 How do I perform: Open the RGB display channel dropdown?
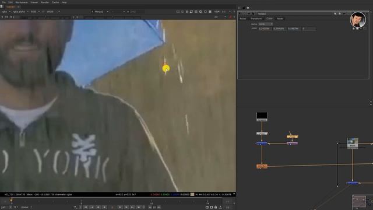[35, 12]
